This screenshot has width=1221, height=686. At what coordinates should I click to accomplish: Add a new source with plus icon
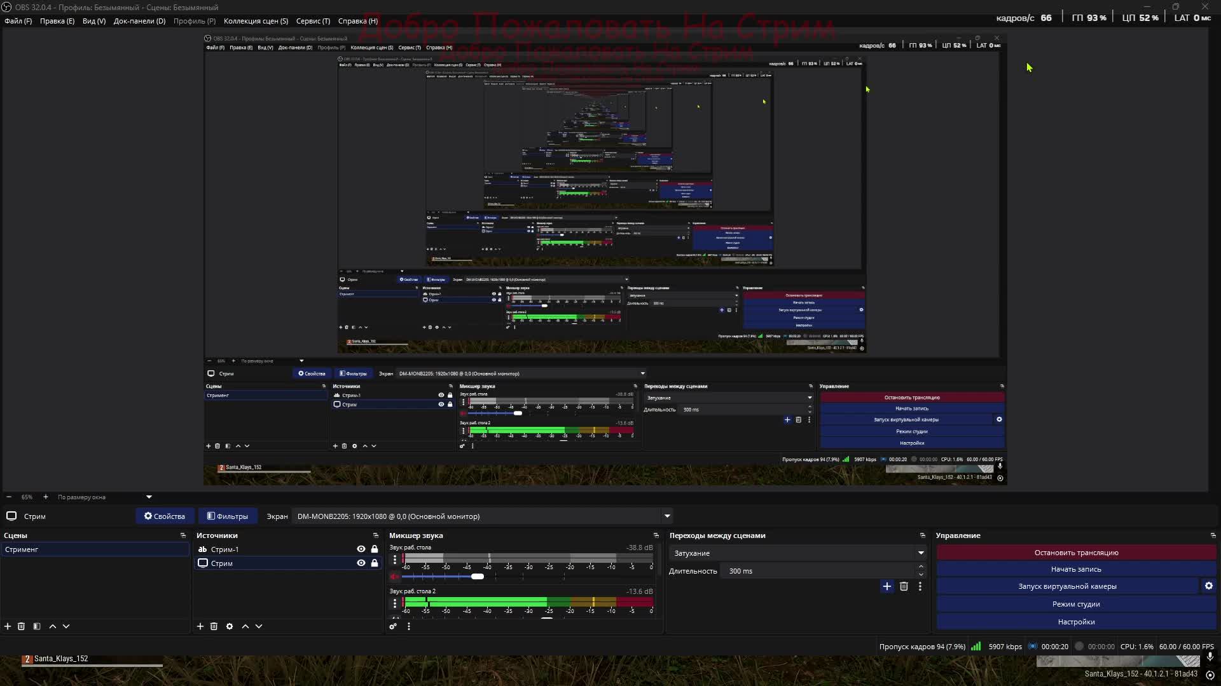pos(200,626)
